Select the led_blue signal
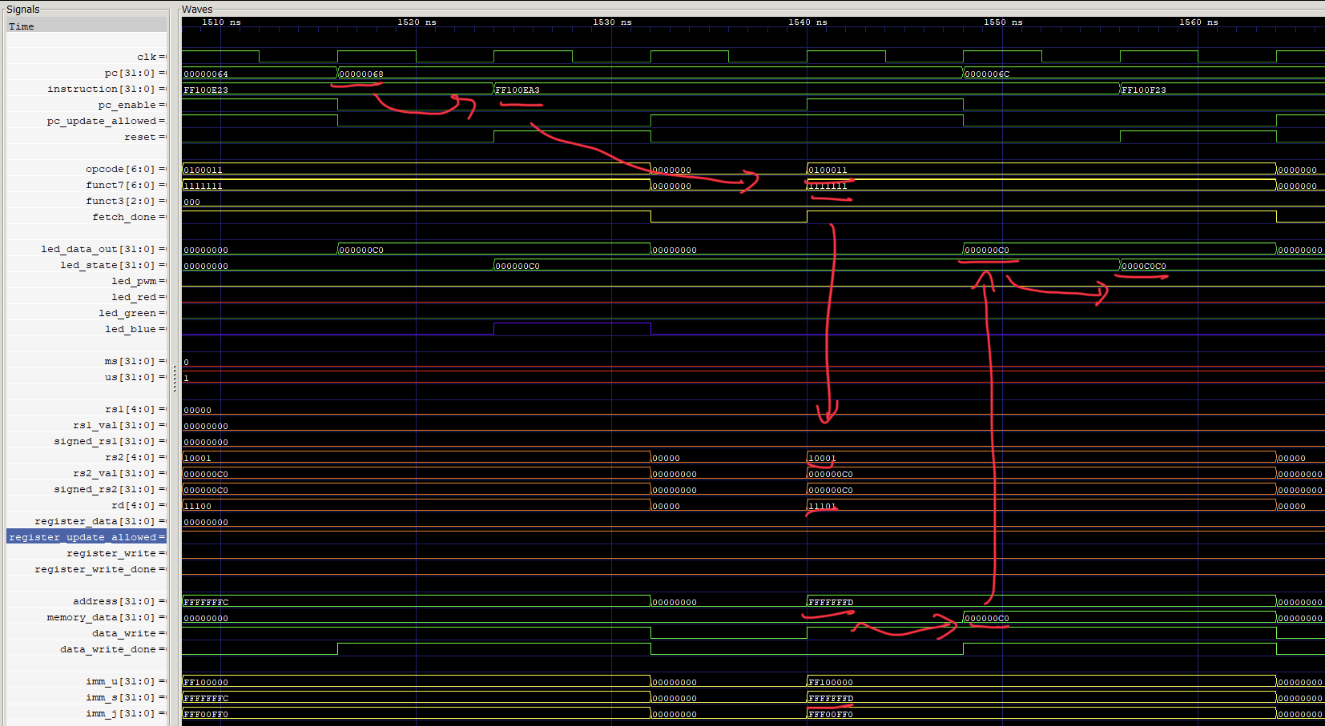 tap(87, 329)
